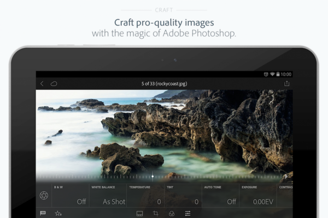Viewport: 328px width, 218px height.
Task: Toggle Auto Tone on
Action: (x=220, y=195)
